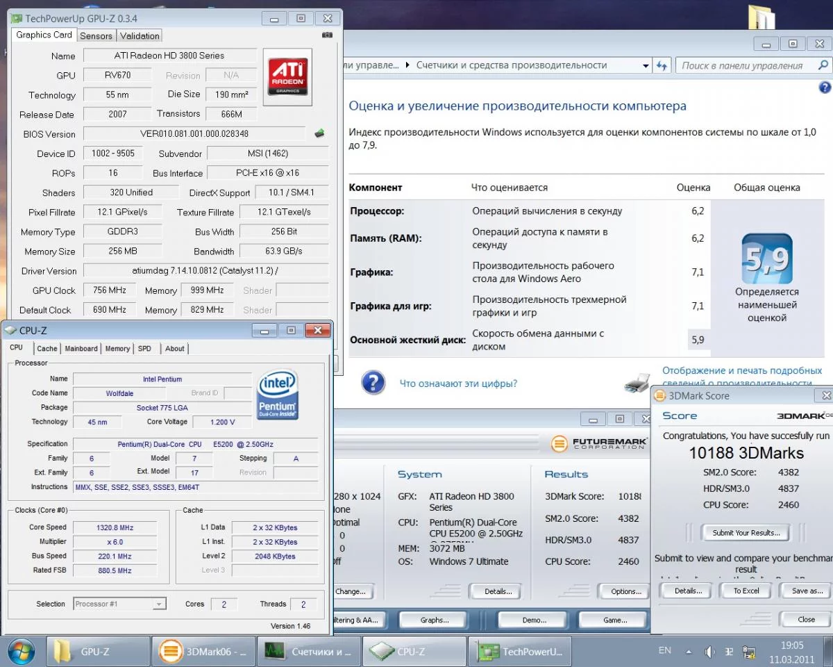Image resolution: width=833 pixels, height=667 pixels.
Task: Open the EN input language selector
Action: 665,650
